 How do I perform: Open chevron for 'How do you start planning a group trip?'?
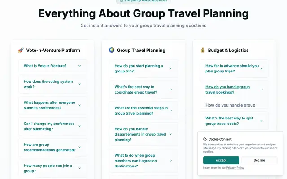tap(170, 68)
